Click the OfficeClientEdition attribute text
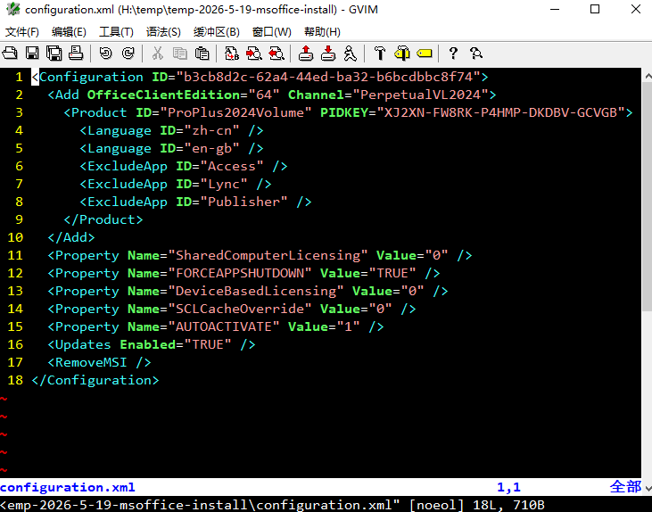 163,95
